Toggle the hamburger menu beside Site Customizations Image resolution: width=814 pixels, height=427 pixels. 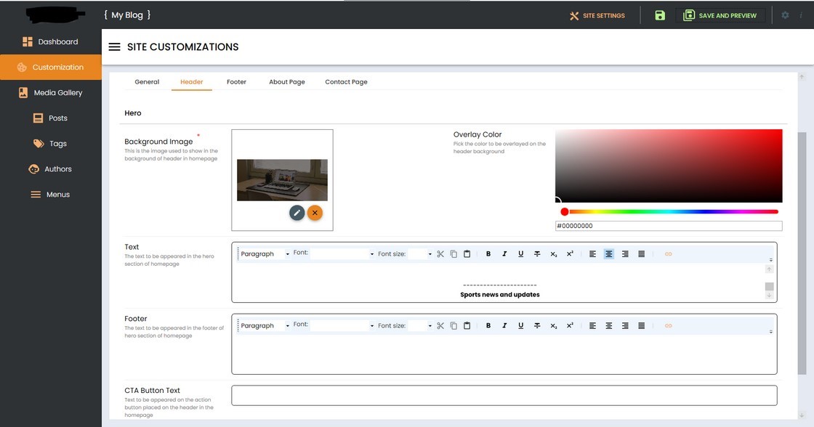[114, 47]
